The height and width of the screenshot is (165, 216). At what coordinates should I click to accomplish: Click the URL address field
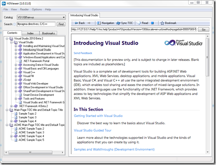(x=134, y=29)
